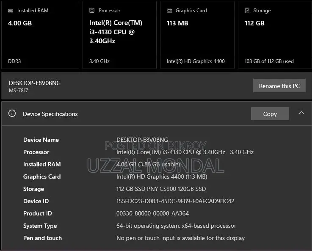Click the MS-7817 model text
The image size is (312, 251).
[x=19, y=91]
